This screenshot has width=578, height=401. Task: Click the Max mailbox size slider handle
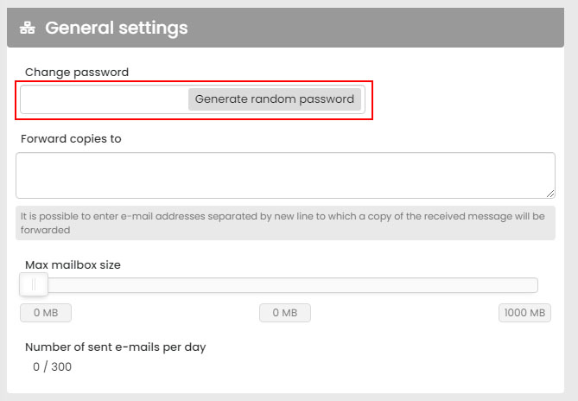(34, 284)
